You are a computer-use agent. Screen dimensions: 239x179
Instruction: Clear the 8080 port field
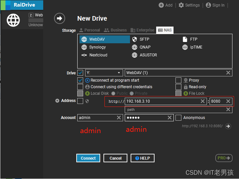[x=228, y=101]
